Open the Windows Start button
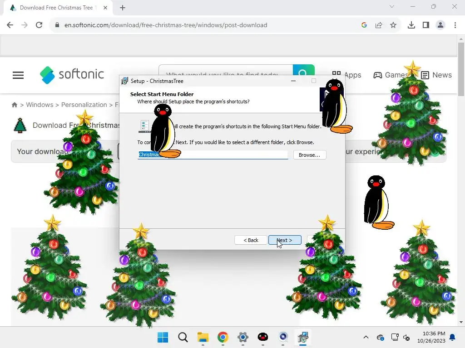Image resolution: width=465 pixels, height=348 pixels. point(163,337)
